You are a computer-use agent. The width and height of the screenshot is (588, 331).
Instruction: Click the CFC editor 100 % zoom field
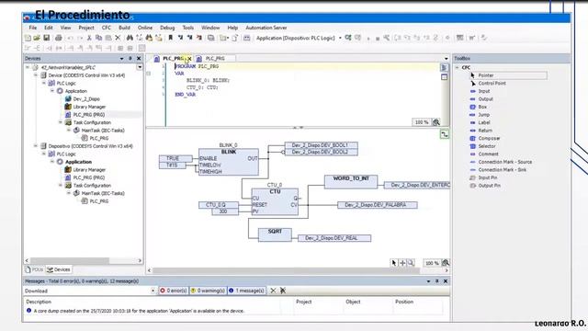point(432,263)
